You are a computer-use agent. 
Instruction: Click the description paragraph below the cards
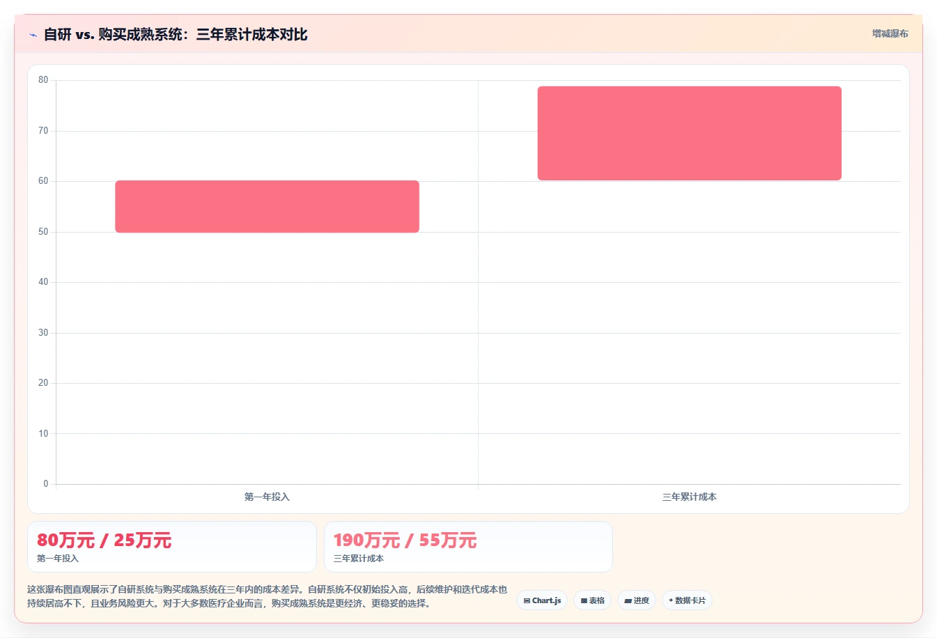click(x=268, y=596)
